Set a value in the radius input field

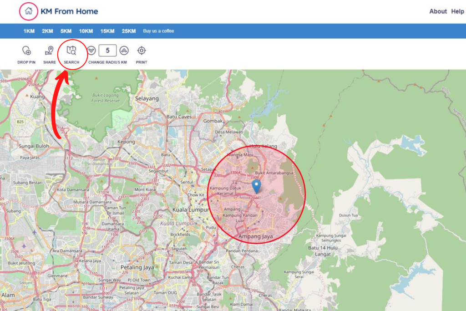(x=107, y=50)
